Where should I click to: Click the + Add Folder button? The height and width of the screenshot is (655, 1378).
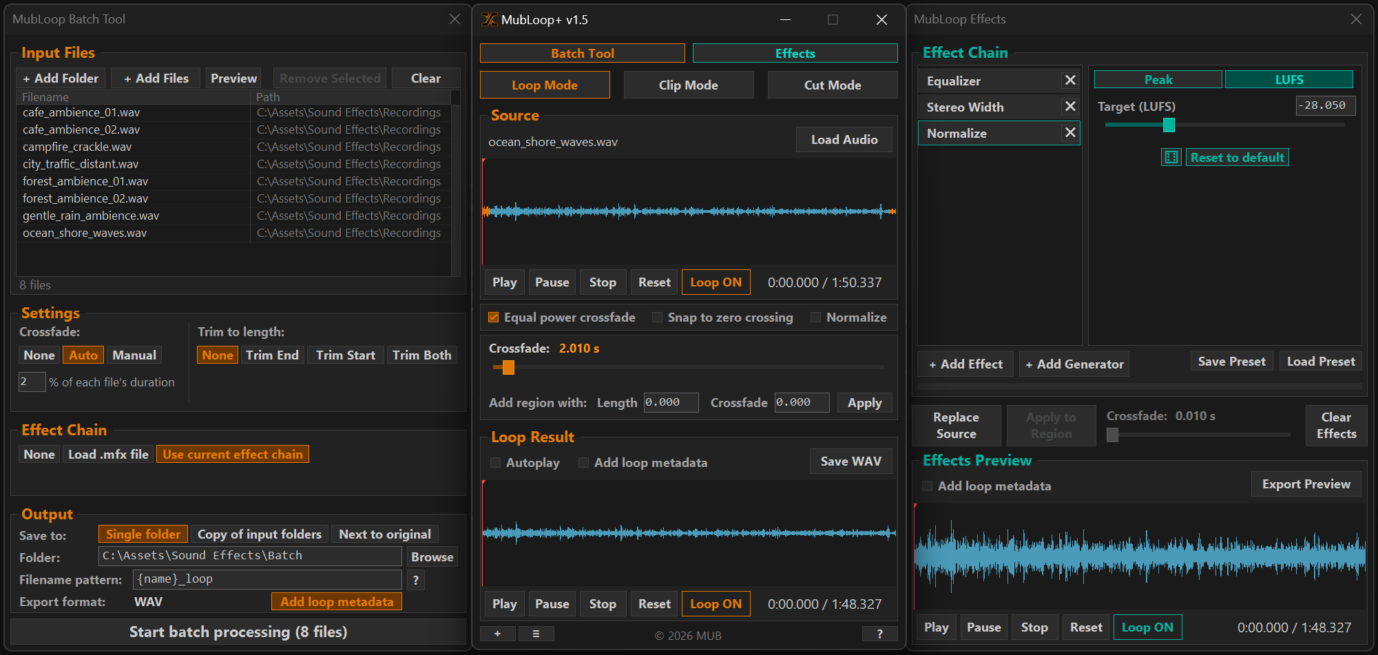[x=61, y=79]
